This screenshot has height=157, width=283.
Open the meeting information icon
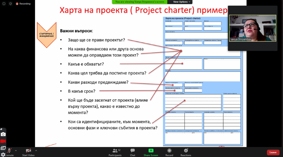(4, 4)
